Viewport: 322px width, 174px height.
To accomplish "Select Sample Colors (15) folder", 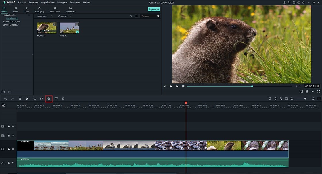I will [x=11, y=21].
